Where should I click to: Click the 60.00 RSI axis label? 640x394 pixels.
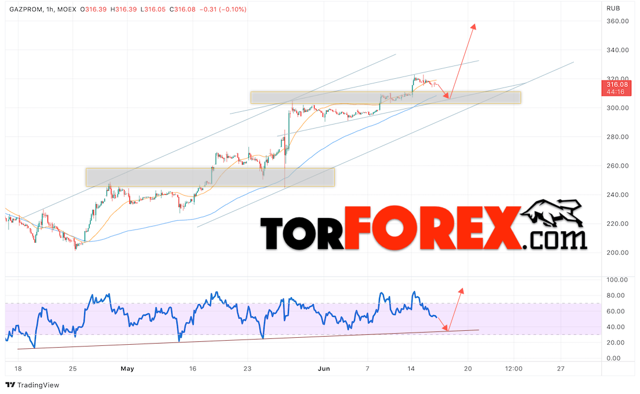pos(616,311)
